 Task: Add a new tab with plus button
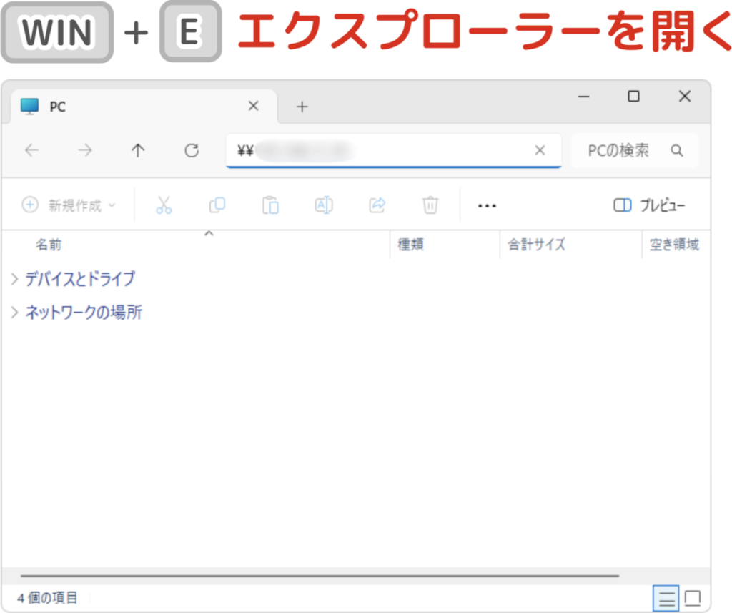pos(302,107)
